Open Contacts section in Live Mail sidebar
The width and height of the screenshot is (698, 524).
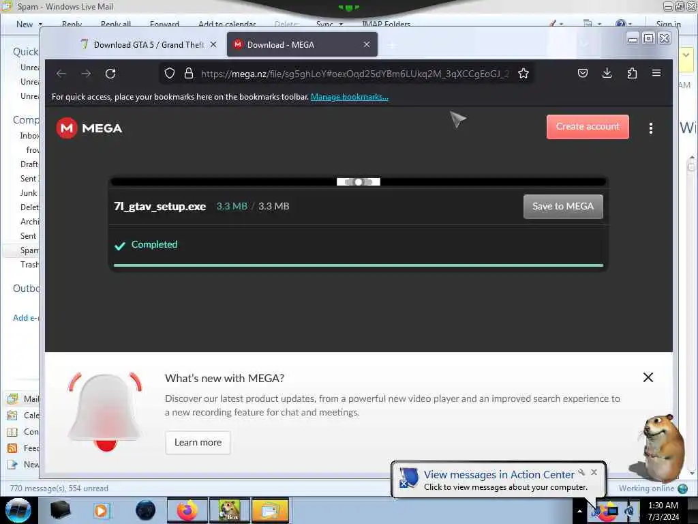[23, 432]
